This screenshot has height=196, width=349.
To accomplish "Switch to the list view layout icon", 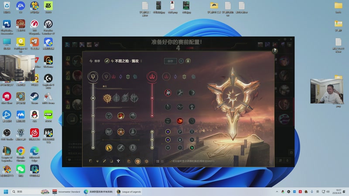I will pyautogui.click(x=157, y=161).
